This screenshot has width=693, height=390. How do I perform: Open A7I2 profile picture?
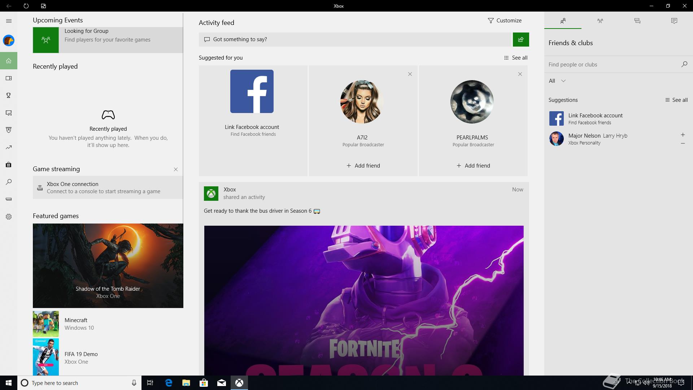click(x=362, y=102)
